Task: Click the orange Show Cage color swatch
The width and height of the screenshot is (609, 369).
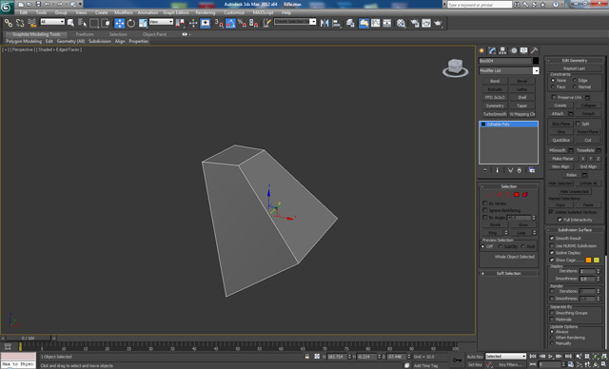Action: click(588, 260)
